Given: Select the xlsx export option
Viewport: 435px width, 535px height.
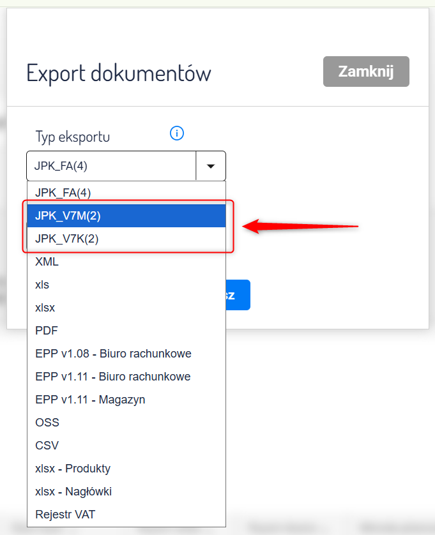Looking at the screenshot, I should coord(126,308).
